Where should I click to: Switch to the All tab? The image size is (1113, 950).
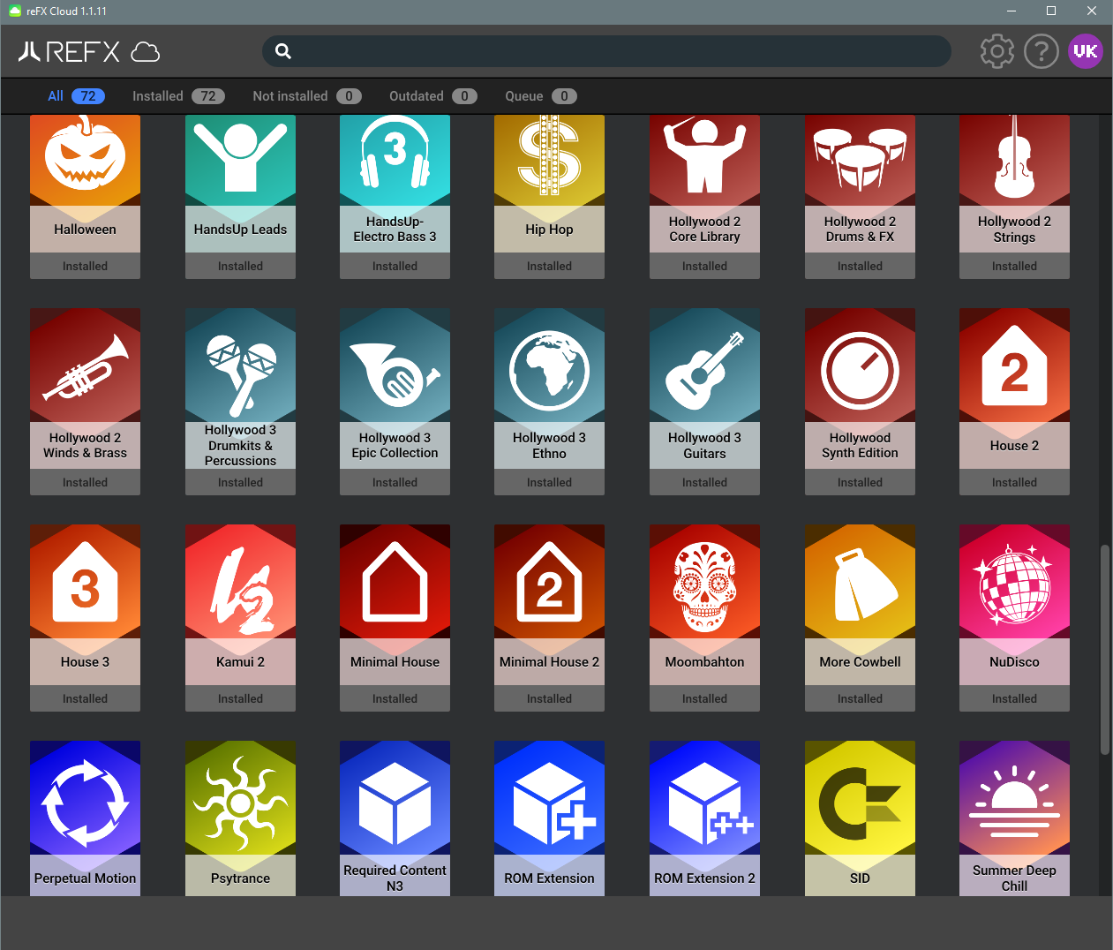point(76,96)
